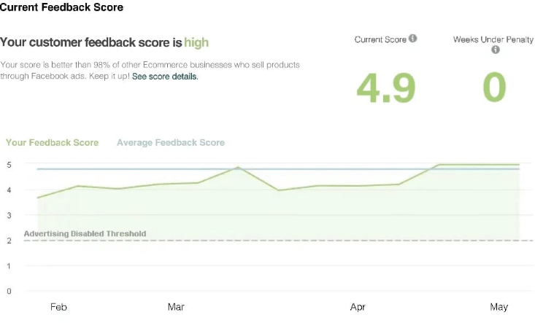This screenshot has width=535, height=323.
Task: Click the info icon beside Current Score
Action: pyautogui.click(x=413, y=39)
